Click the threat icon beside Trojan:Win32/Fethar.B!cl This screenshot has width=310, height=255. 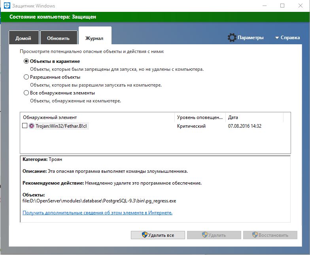click(x=32, y=126)
